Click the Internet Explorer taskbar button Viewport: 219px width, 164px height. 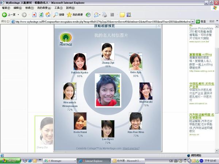[94, 161]
